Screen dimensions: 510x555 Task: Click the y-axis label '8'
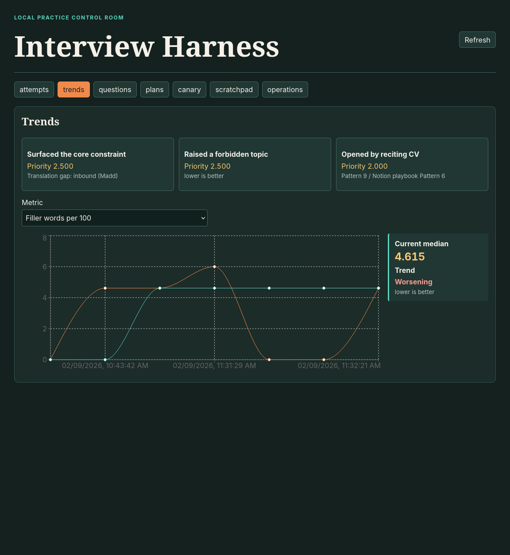(45, 238)
